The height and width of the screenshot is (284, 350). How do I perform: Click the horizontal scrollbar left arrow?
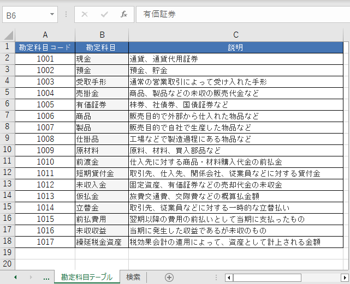(x=228, y=277)
